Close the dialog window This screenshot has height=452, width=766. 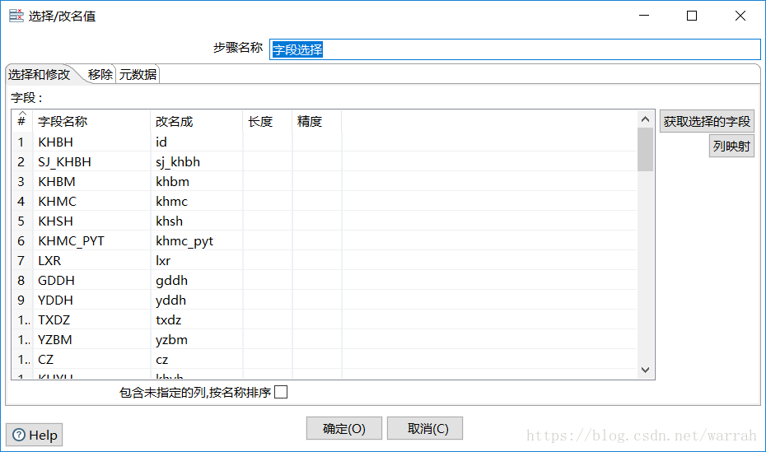(740, 16)
